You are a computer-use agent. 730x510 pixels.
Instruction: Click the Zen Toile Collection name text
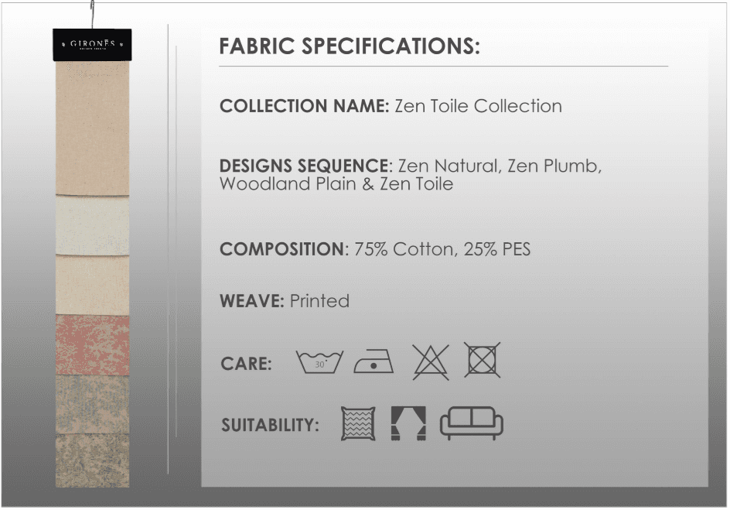478,106
